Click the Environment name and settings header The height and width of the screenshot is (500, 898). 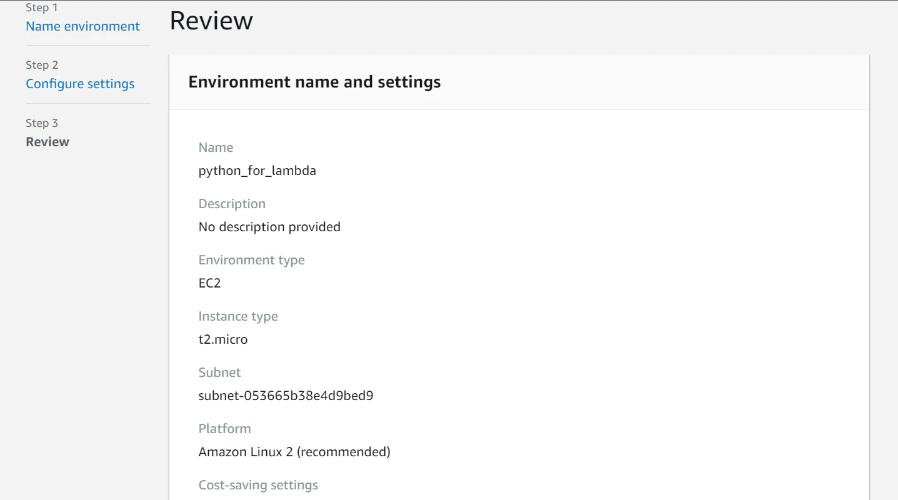coord(314,82)
